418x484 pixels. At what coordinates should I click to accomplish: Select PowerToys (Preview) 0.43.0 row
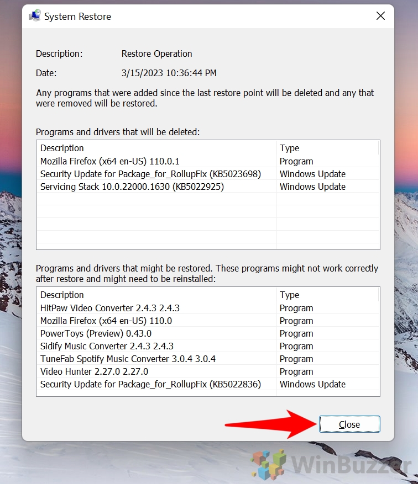[x=208, y=333]
